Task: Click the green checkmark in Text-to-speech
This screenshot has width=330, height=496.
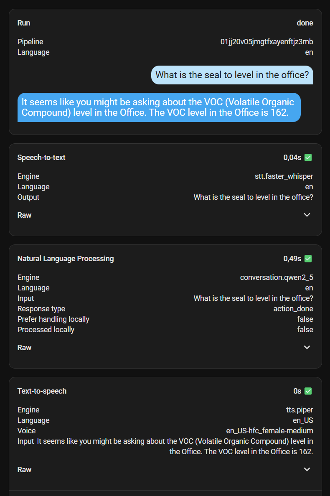Action: tap(308, 391)
